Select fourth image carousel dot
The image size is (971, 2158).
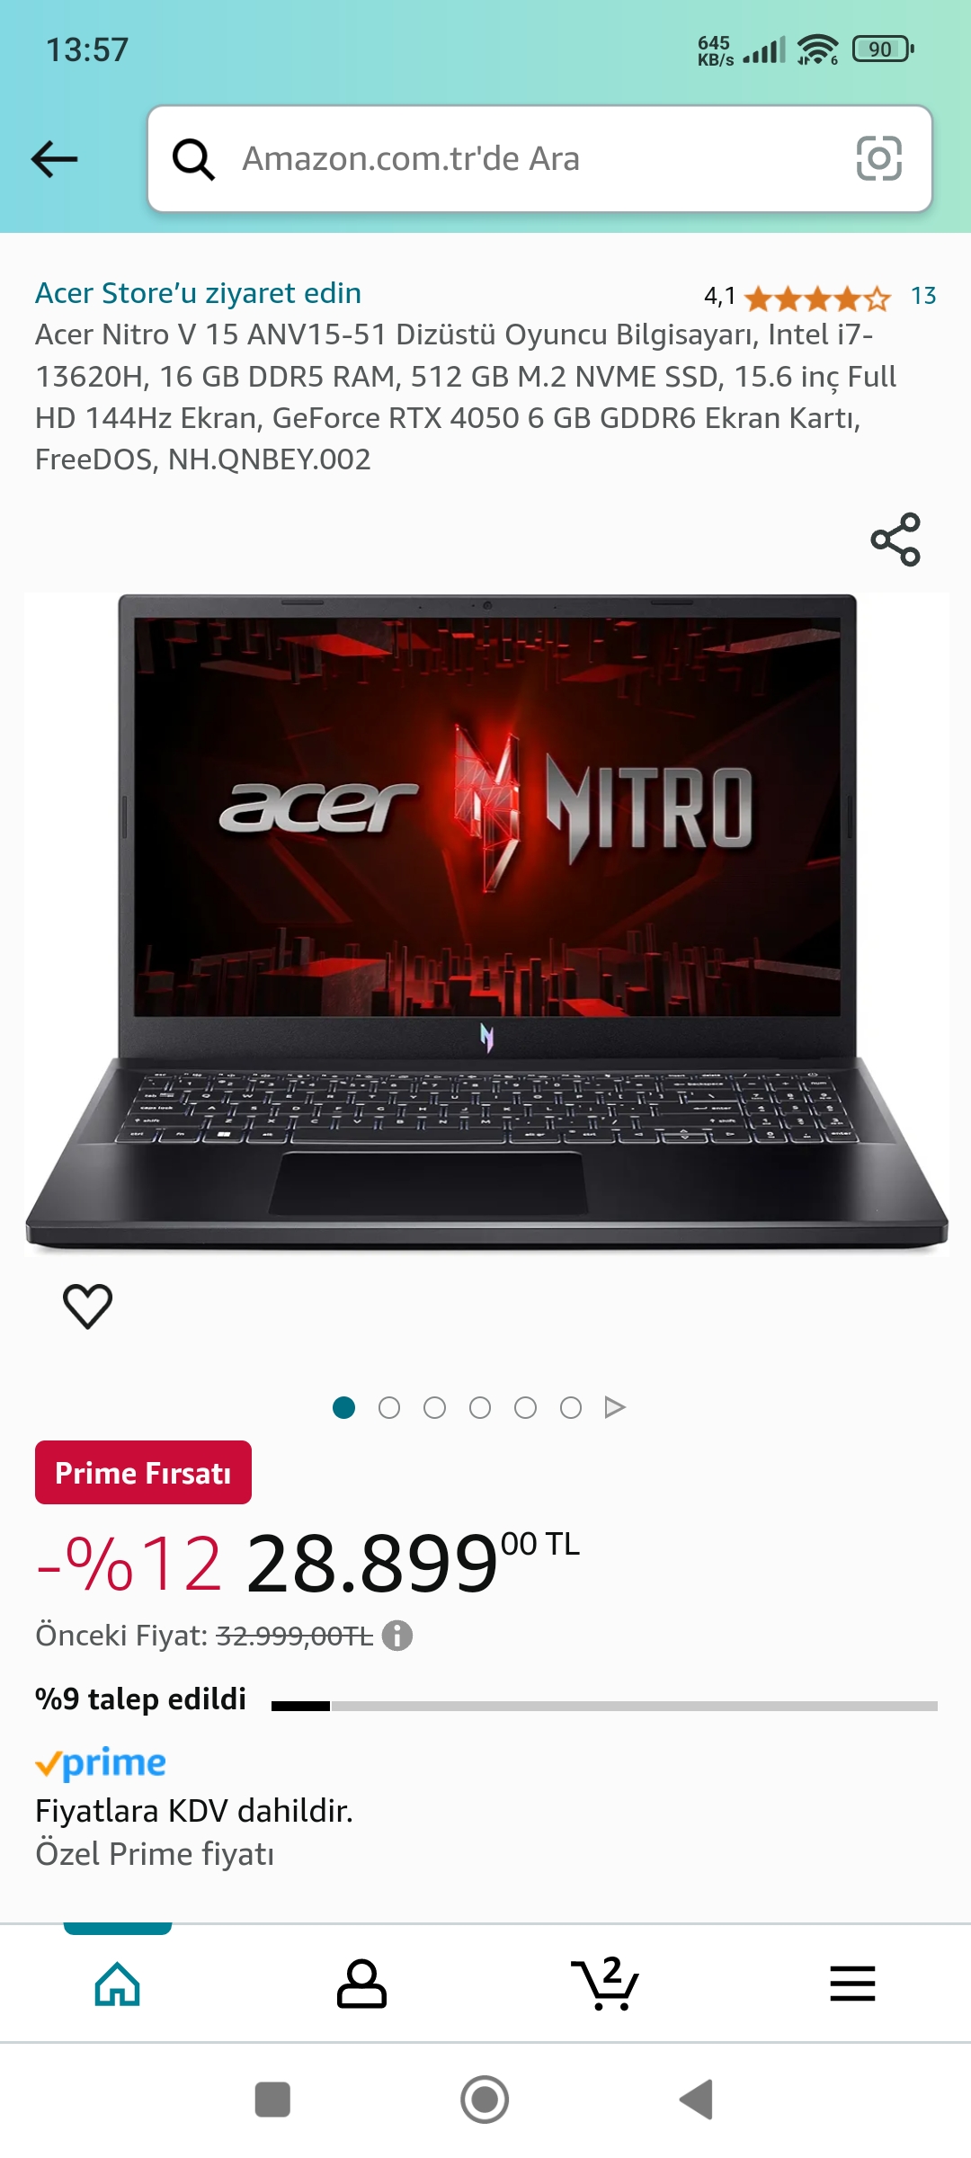[480, 1407]
